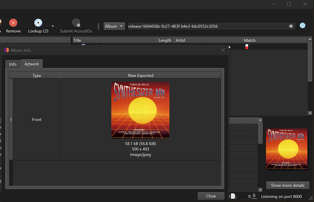Click scroll down arrow of metadata panel
Viewport: 314px width, 202px height.
point(260,190)
